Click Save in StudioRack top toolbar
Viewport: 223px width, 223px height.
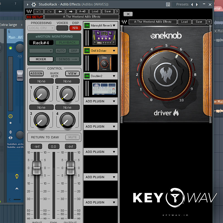(x=108, y=11)
